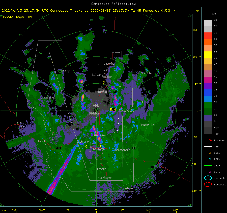This screenshot has width=227, height=213.
Task: Click the yellow diamond marker near RedDeer
Action: [x=104, y=82]
